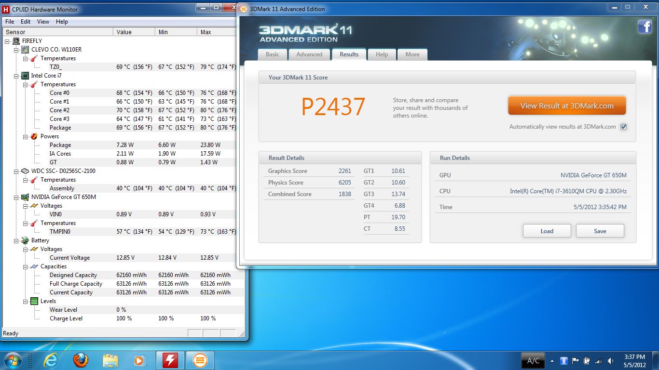Click the Min column header

pyautogui.click(x=177, y=32)
